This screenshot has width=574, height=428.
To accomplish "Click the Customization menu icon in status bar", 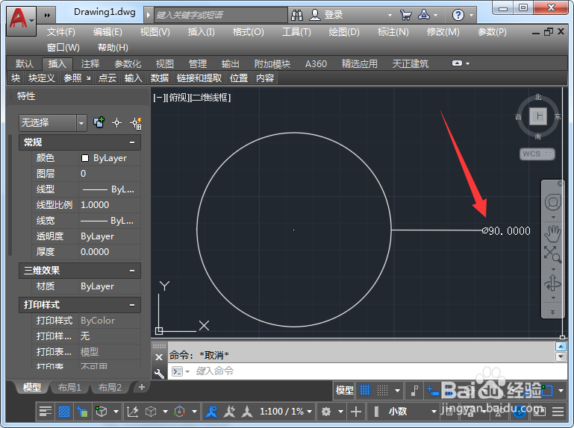I will click(558, 412).
